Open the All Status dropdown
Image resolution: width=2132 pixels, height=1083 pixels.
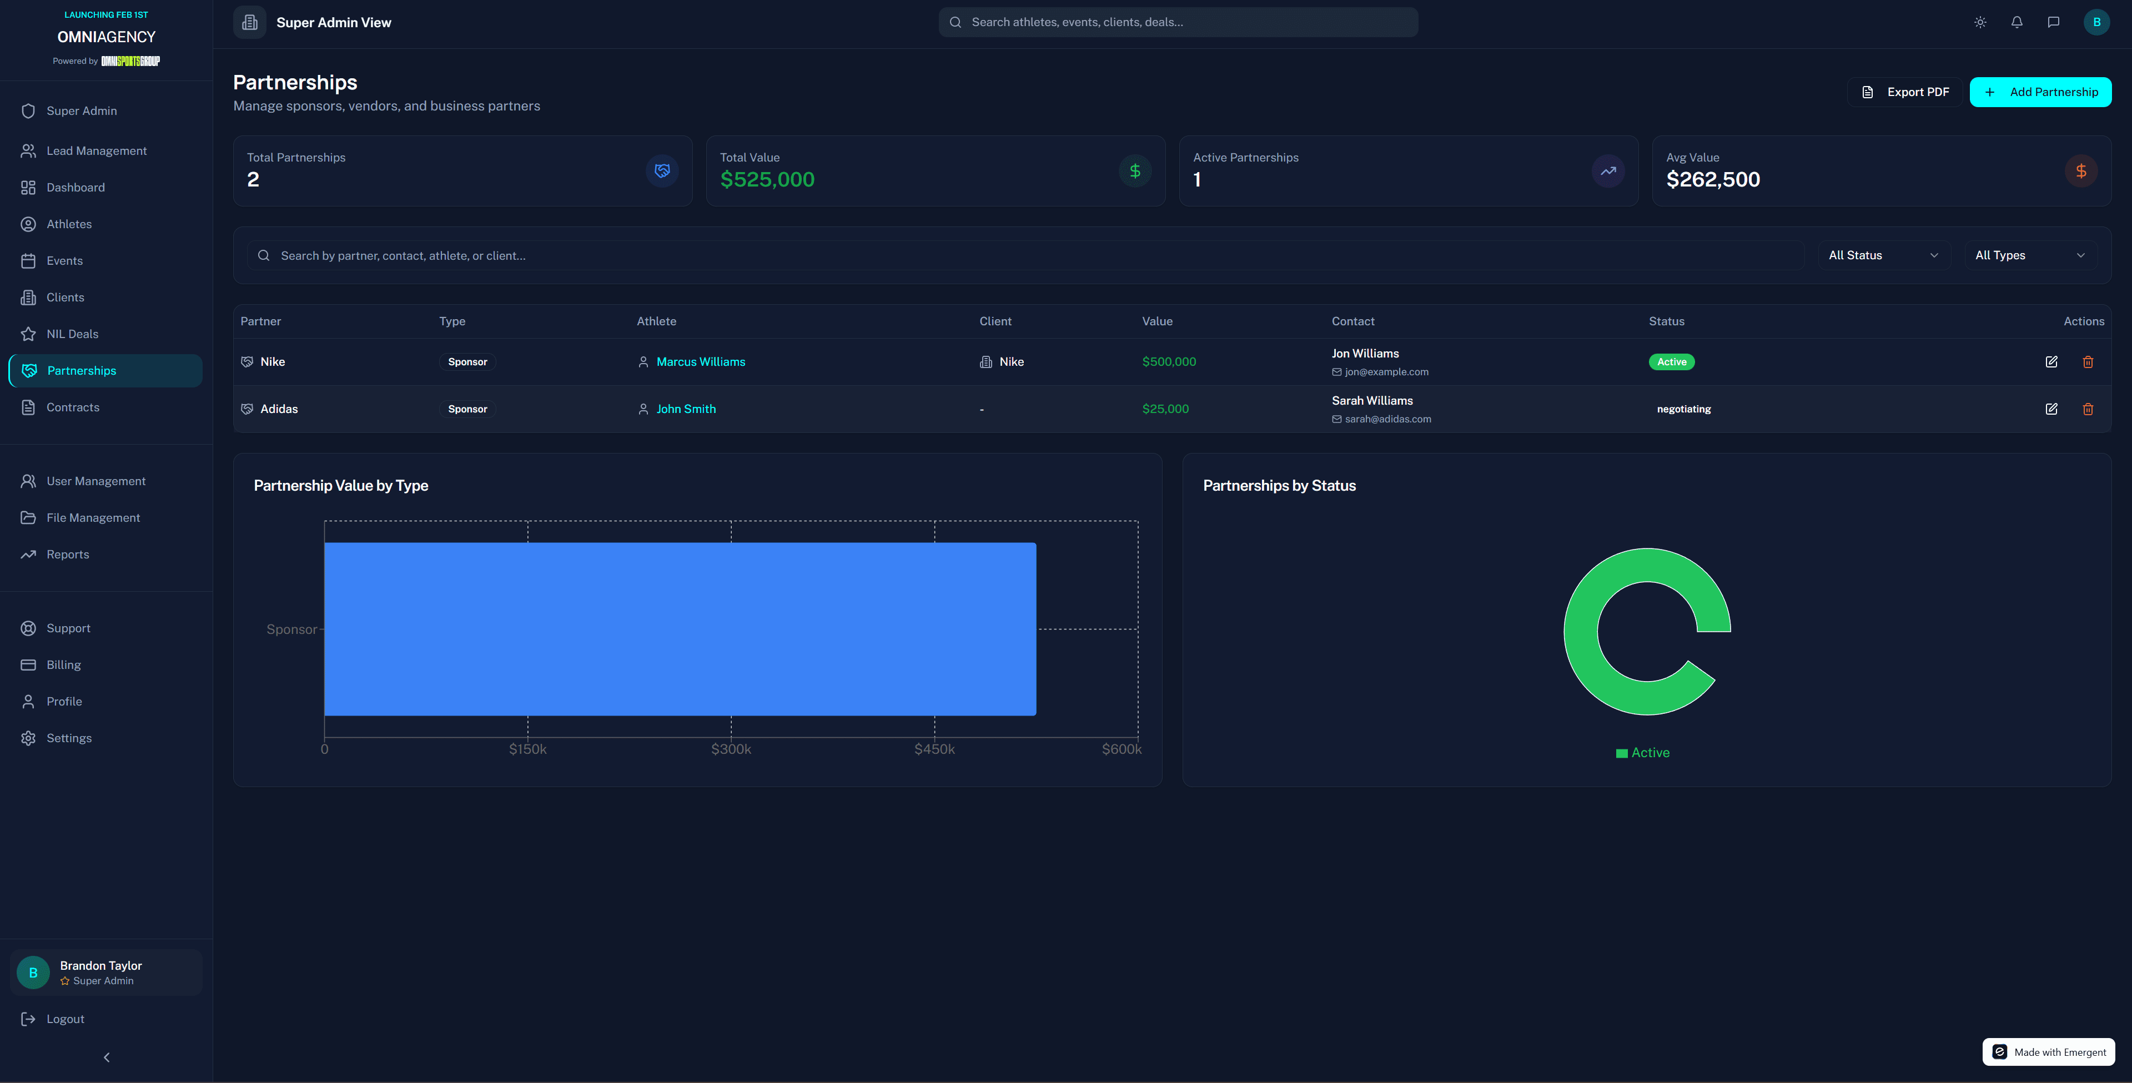pyautogui.click(x=1884, y=256)
